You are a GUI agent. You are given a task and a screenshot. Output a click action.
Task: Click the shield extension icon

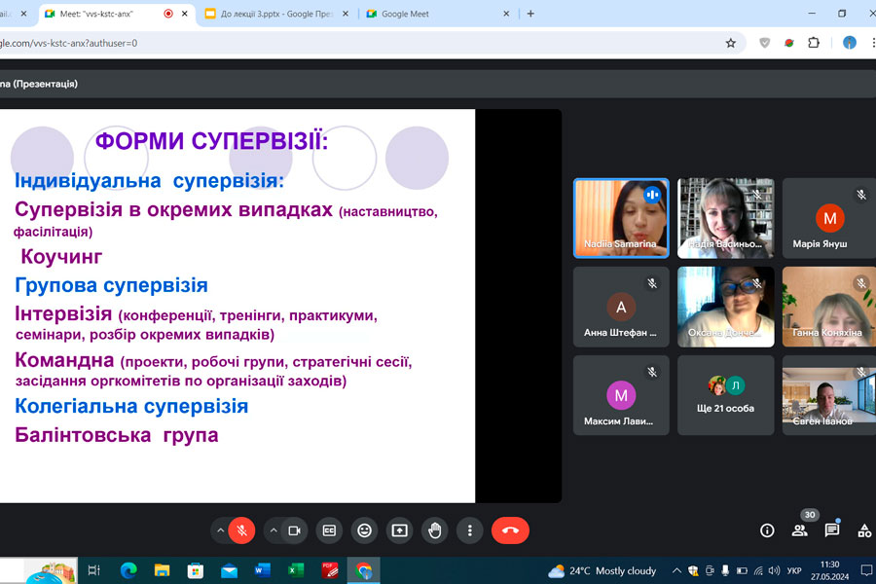(764, 43)
